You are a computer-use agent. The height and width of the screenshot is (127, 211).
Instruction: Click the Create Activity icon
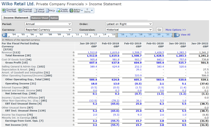pos(58,10)
